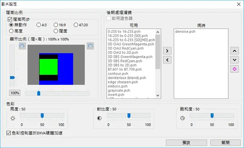The image size is (244, 148).
Task: Click the magenta clear filters icon
Action: [x=235, y=69]
